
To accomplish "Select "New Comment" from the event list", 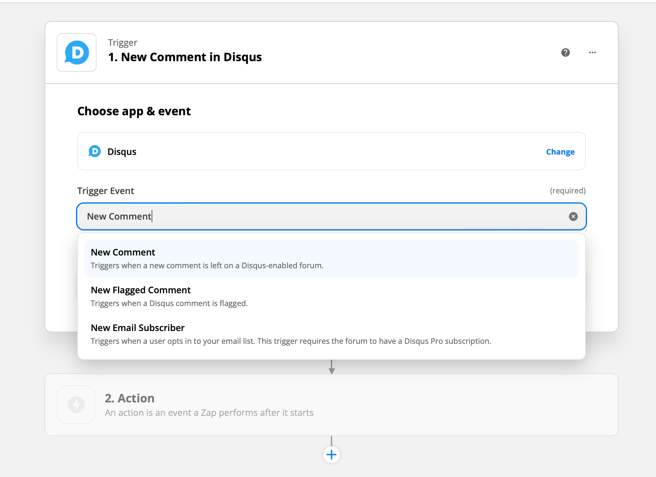I will click(x=123, y=252).
